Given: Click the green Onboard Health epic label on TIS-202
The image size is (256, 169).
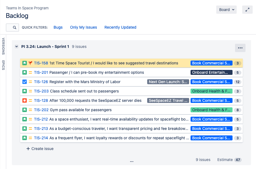Looking at the screenshot, I should pyautogui.click(x=211, y=110).
